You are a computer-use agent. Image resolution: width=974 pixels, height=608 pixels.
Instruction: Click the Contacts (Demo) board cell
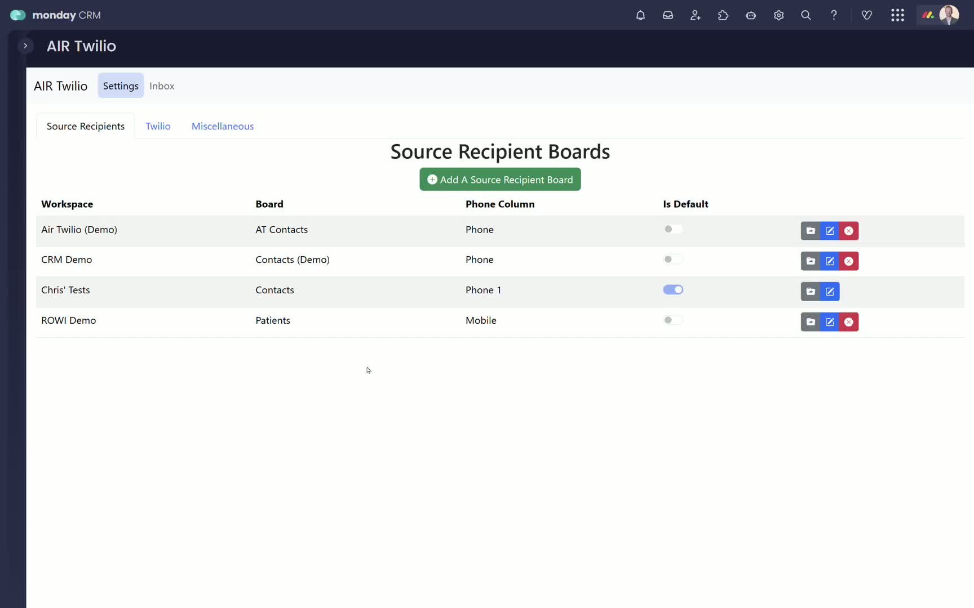tap(293, 260)
